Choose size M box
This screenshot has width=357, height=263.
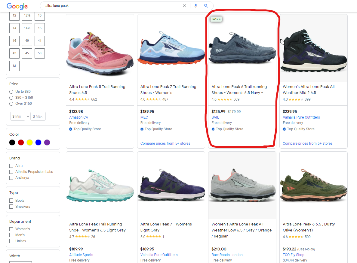[14, 66]
